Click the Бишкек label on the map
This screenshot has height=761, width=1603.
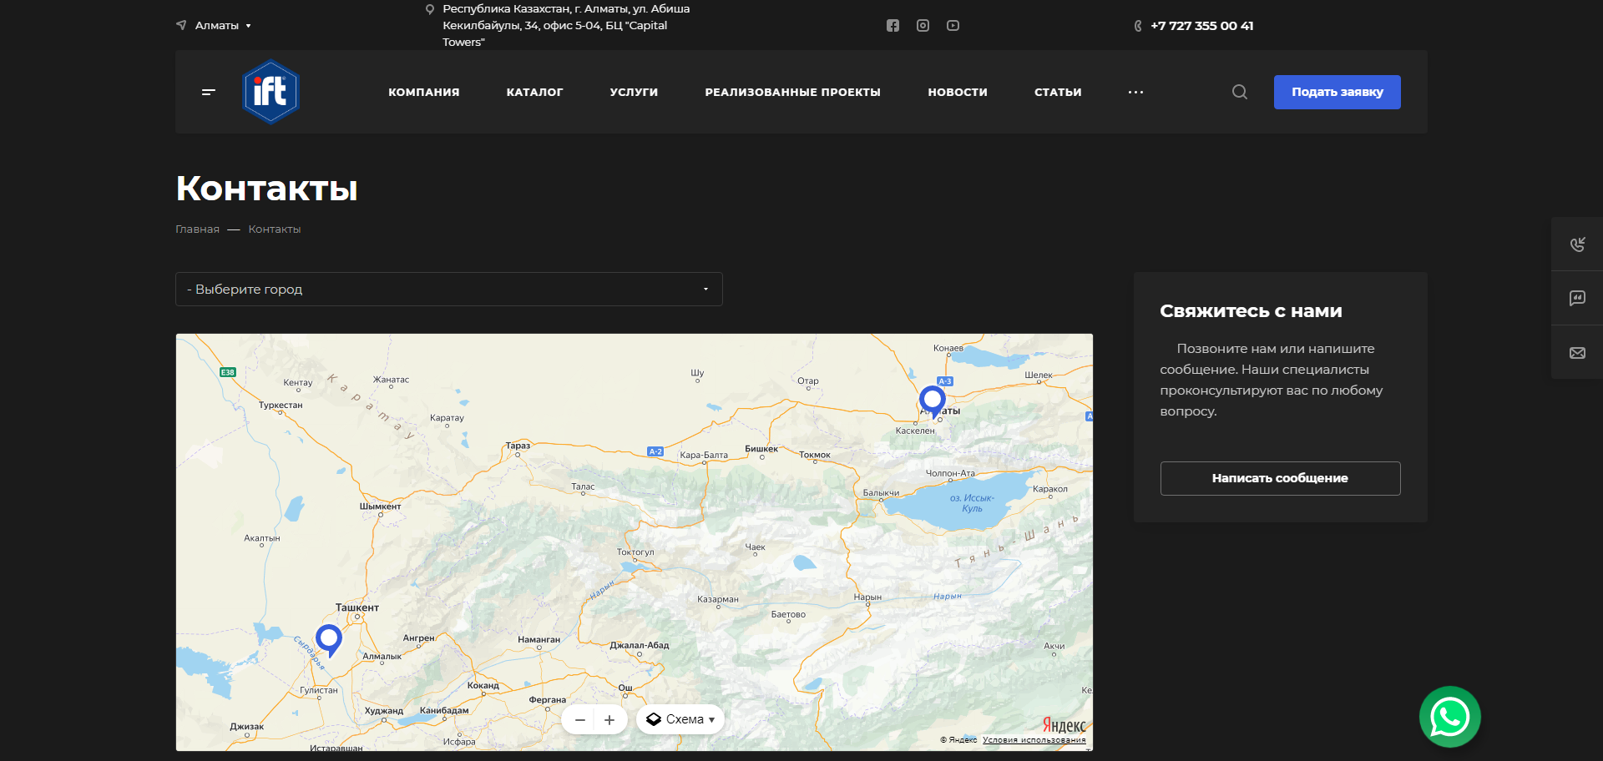[x=761, y=449]
